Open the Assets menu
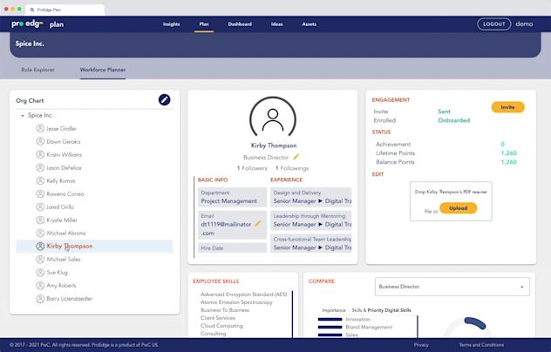Viewport: 551px width, 352px height. [x=309, y=24]
